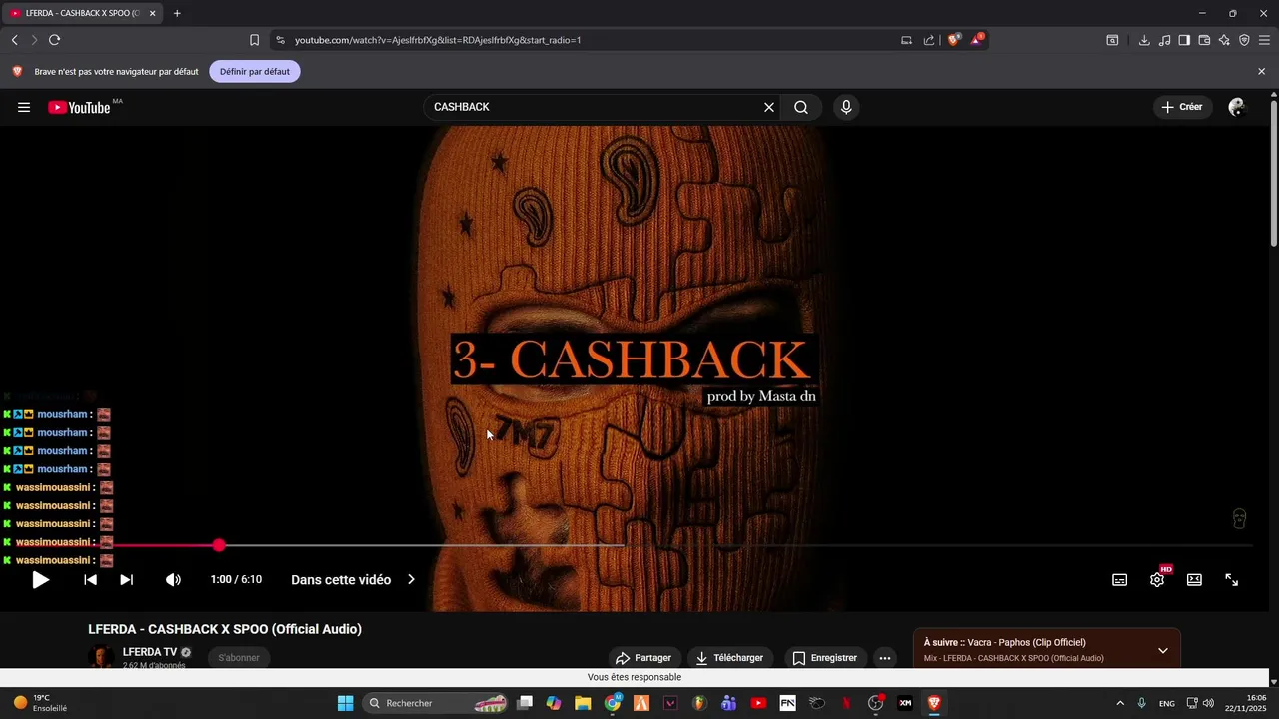
Task: Mute the video volume
Action: click(173, 579)
